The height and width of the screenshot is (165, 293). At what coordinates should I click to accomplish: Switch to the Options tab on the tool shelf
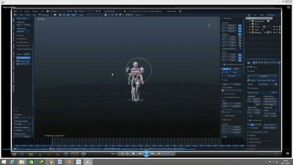click(x=13, y=27)
